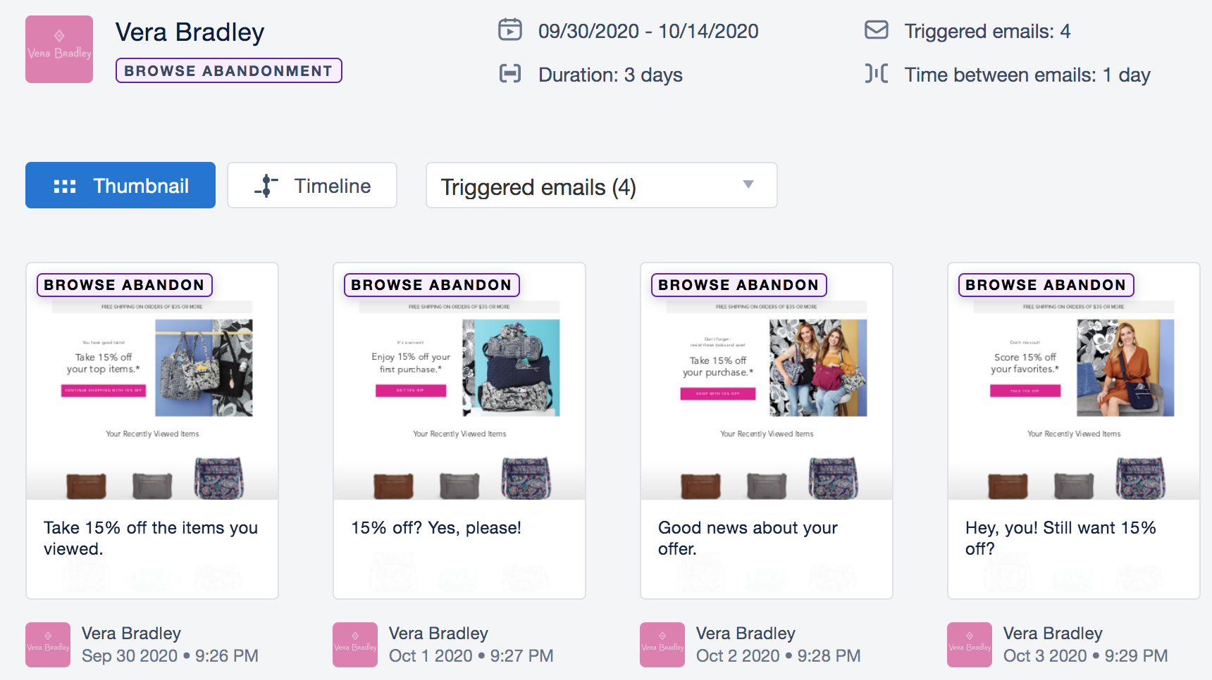Click Vera Bradley sender name dated Oct 2 2020
Screen dimensions: 1212x680
746,634
